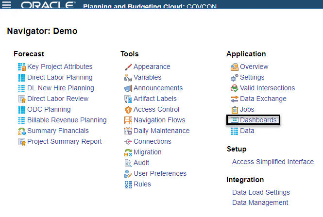
Task: Open the Dashboards link
Action: click(258, 120)
